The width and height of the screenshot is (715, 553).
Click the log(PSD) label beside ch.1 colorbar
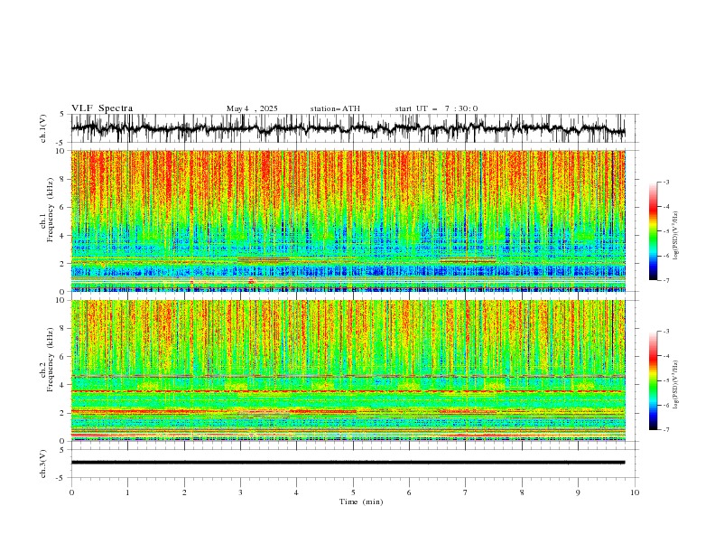[676, 236]
